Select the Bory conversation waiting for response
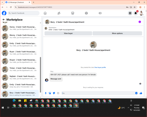The height and width of the screenshot is (117, 147). tap(20, 94)
